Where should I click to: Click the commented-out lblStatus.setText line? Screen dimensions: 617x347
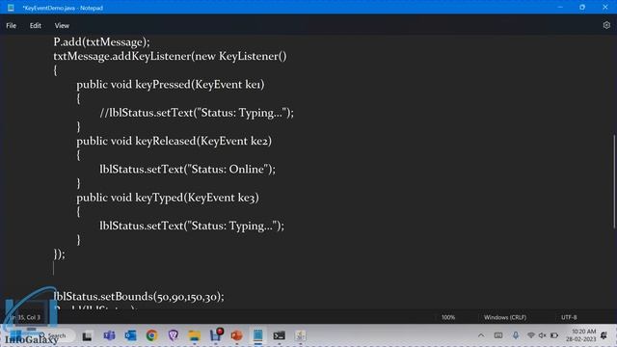click(197, 113)
